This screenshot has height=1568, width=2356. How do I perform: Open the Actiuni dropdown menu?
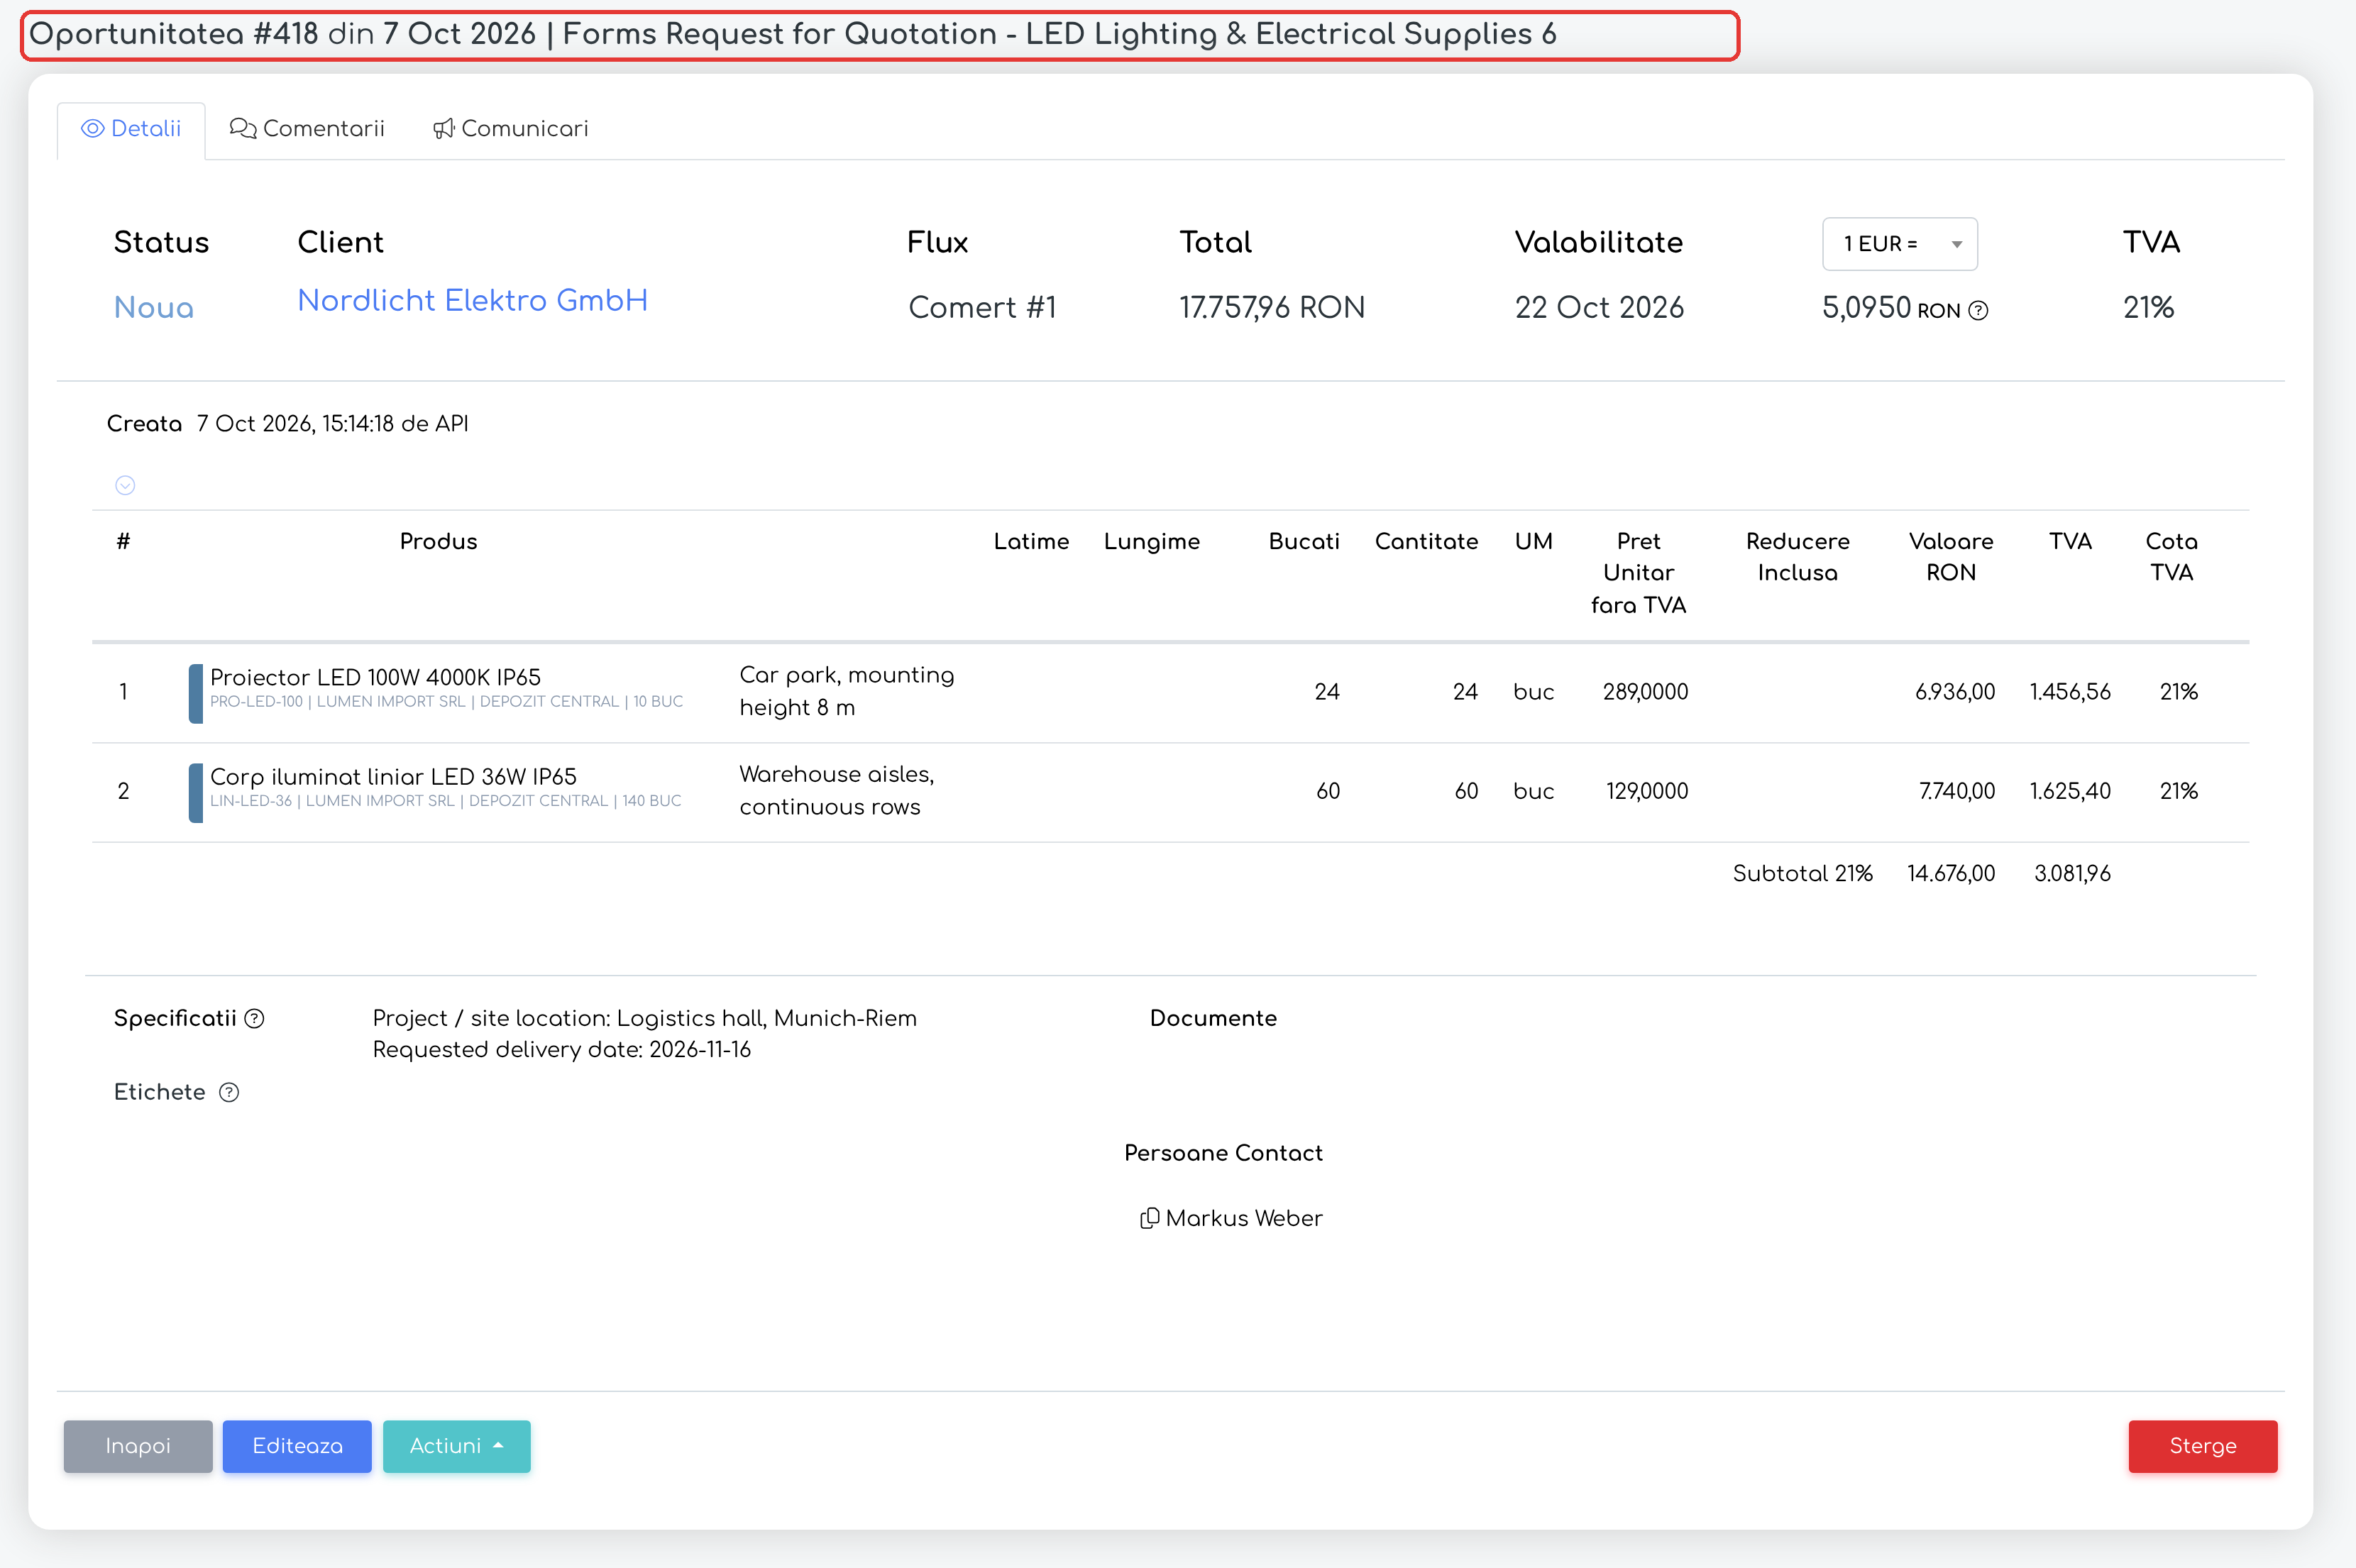(x=456, y=1446)
